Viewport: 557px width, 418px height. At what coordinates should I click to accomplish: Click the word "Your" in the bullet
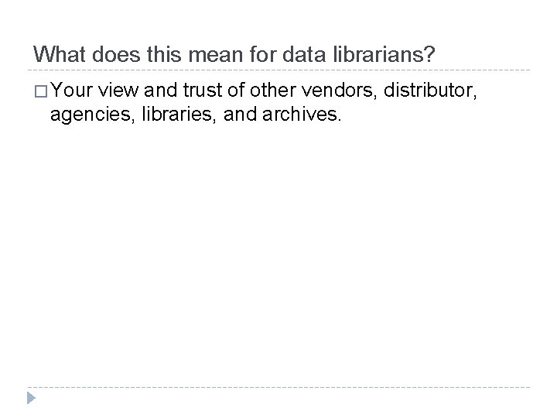(x=72, y=94)
